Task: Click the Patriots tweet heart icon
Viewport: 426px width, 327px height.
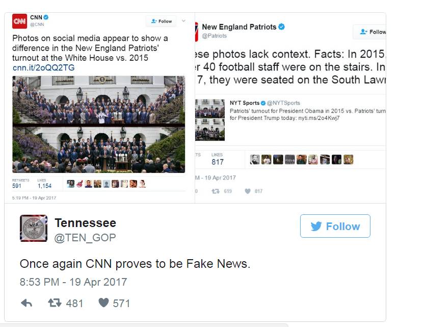Action: tap(248, 191)
